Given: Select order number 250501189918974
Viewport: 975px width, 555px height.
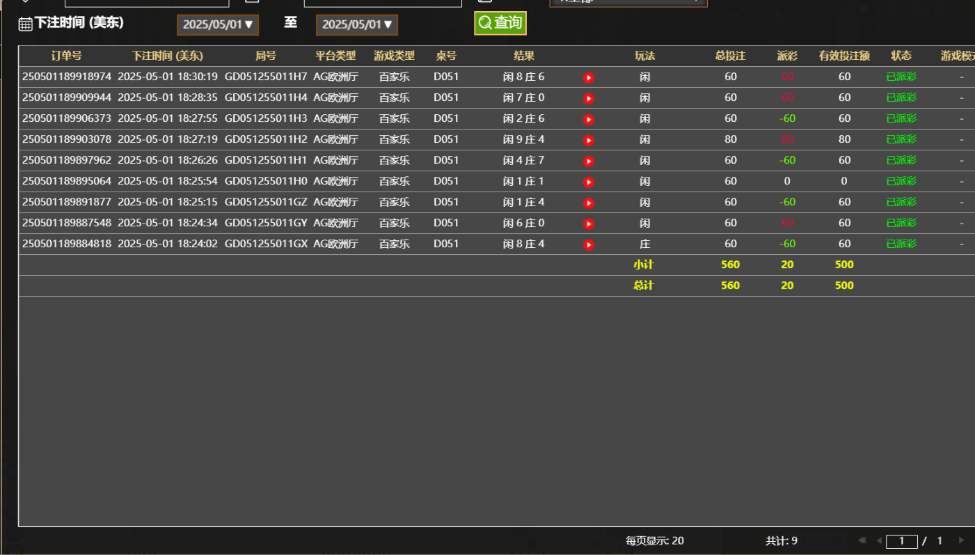Looking at the screenshot, I should click(x=67, y=77).
